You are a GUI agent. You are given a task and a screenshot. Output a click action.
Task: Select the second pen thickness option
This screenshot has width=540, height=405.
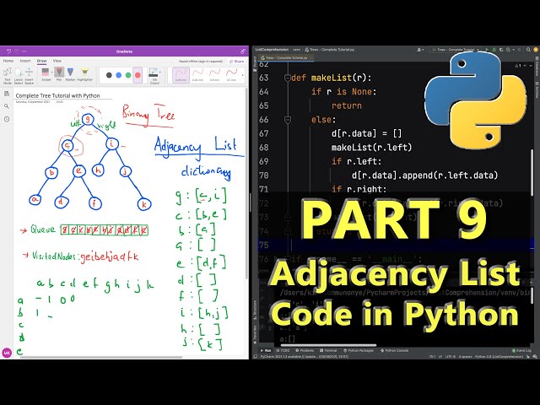tap(197, 75)
